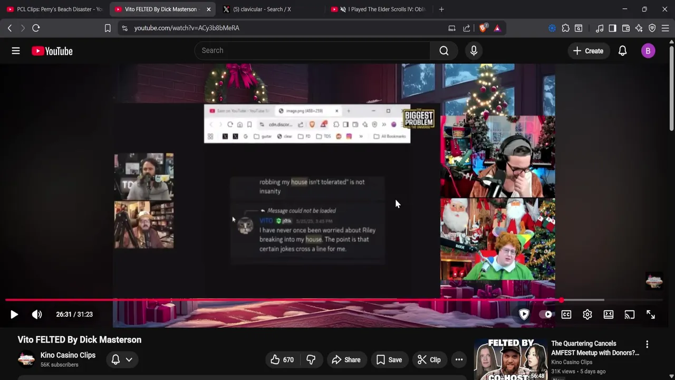Open the Brave Wallet icon
The height and width of the screenshot is (380, 675).
626,28
